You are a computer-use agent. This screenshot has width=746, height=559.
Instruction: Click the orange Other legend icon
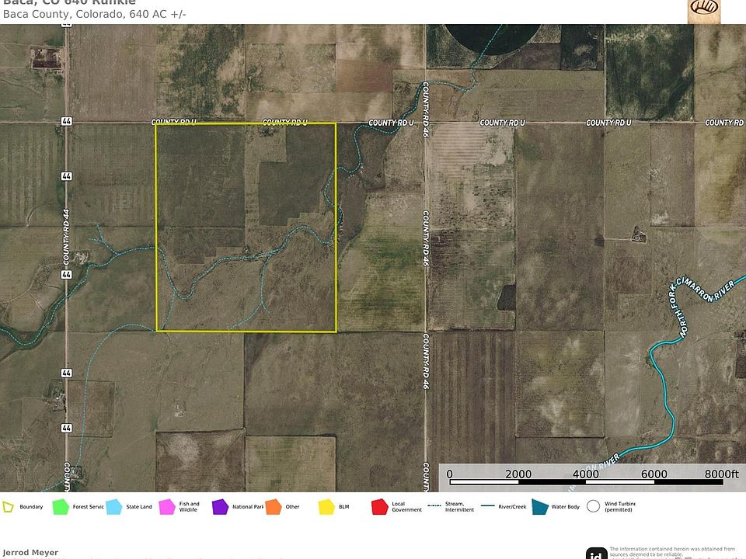274,507
